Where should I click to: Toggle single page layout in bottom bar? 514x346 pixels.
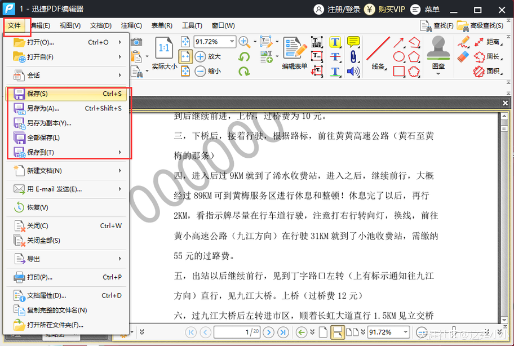[323, 332]
